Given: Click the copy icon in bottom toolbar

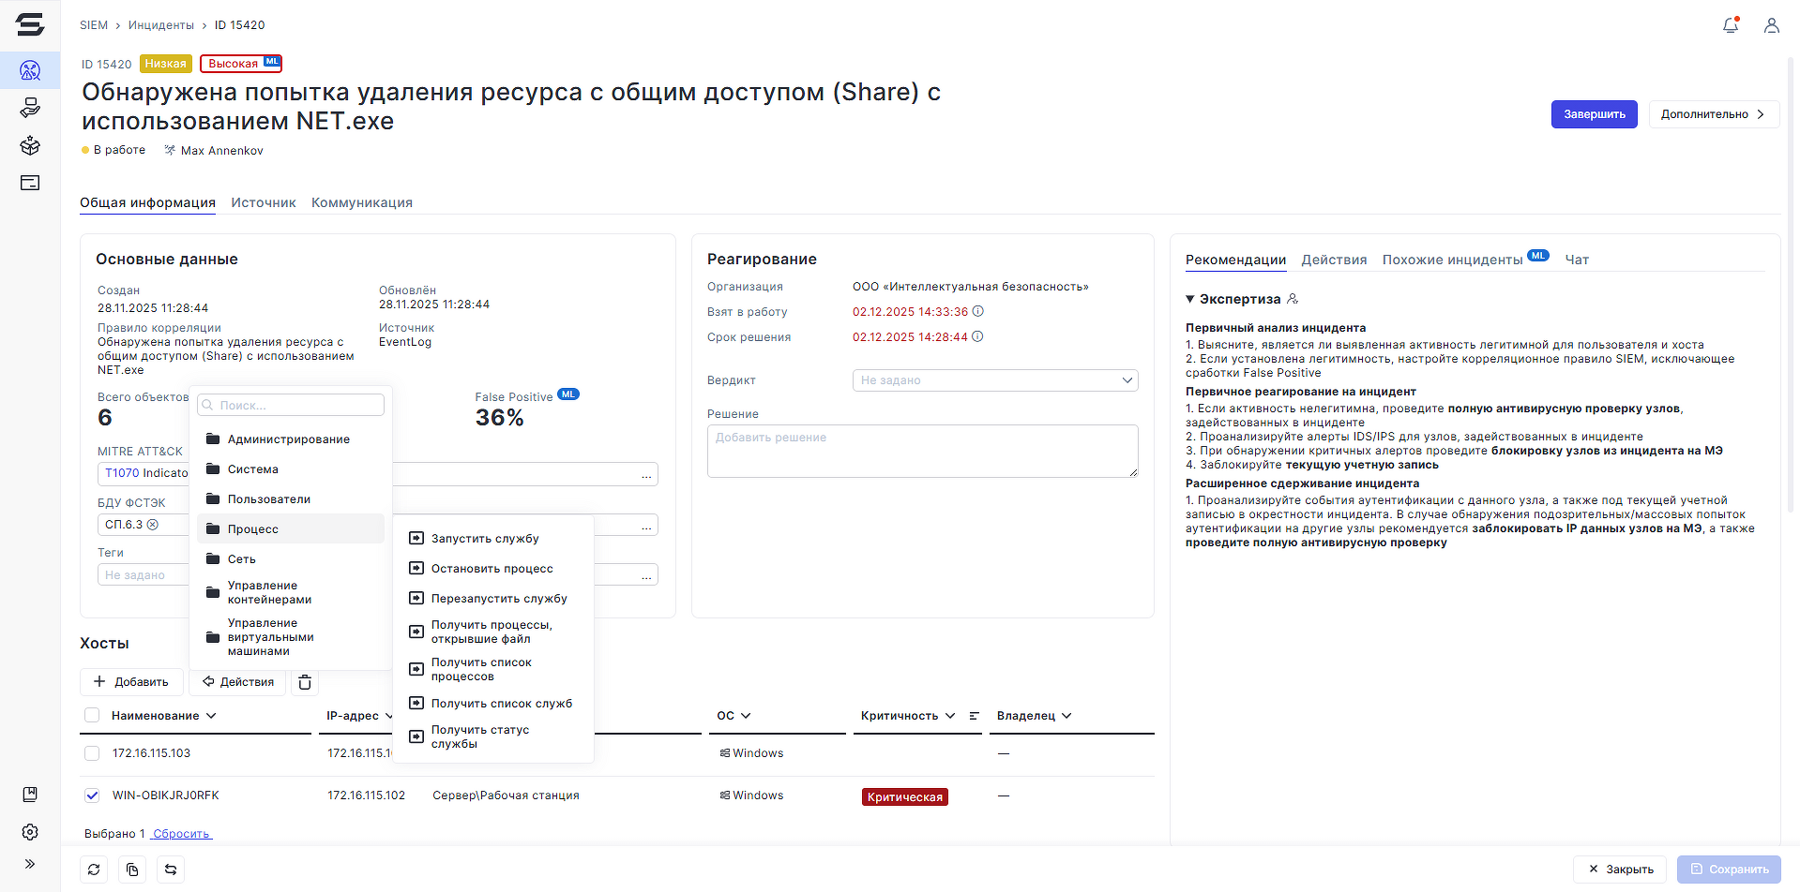Looking at the screenshot, I should tap(132, 870).
